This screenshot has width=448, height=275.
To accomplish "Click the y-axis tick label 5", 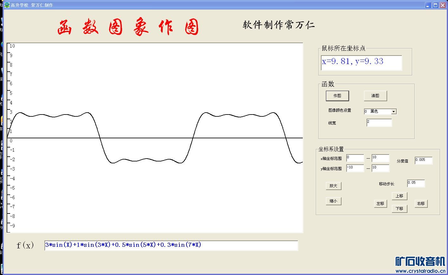I will [x=11, y=93].
